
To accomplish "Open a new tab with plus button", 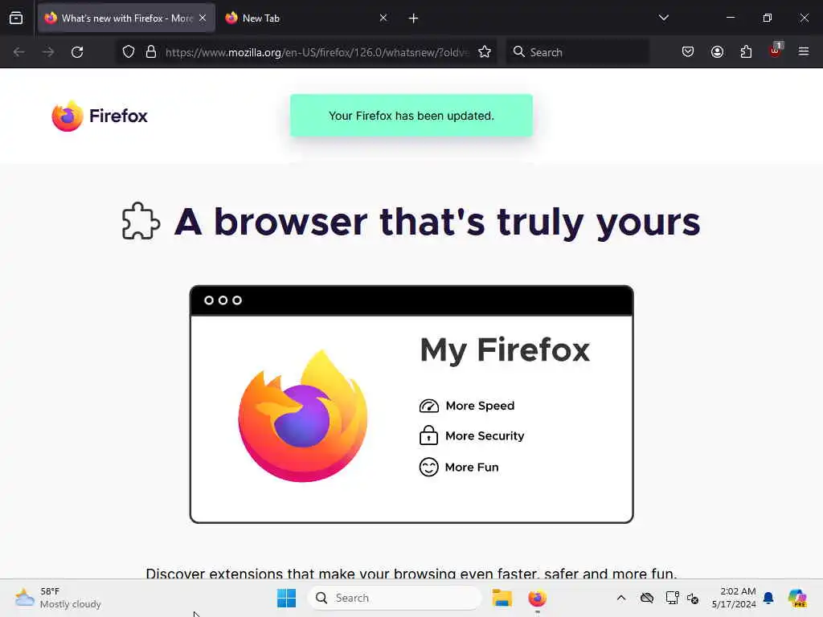I will tap(413, 18).
